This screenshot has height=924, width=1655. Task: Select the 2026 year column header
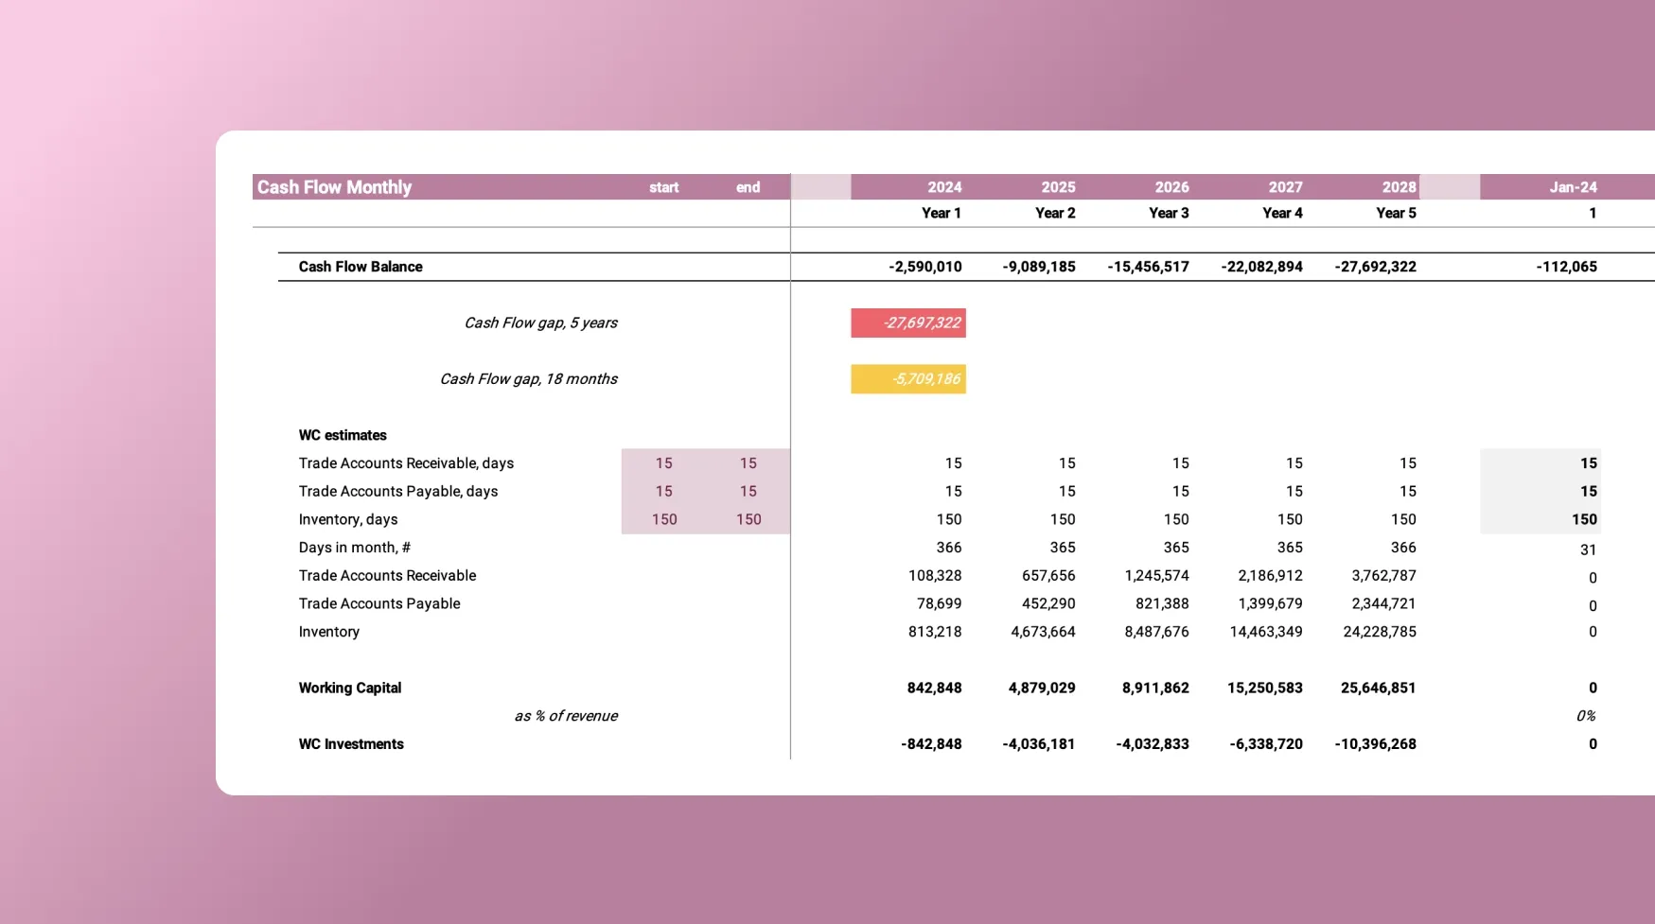pyautogui.click(x=1171, y=187)
